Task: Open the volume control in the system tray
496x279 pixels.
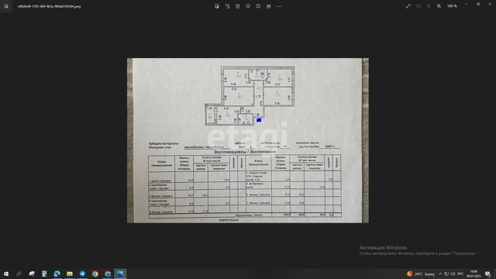Action: pos(453,274)
